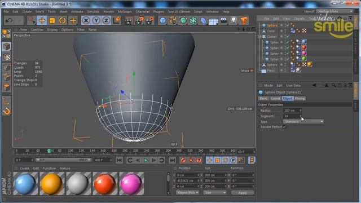Screen dimensions: 361x203
Task: Click the timeline marker at frame 200
Action: 125,151
